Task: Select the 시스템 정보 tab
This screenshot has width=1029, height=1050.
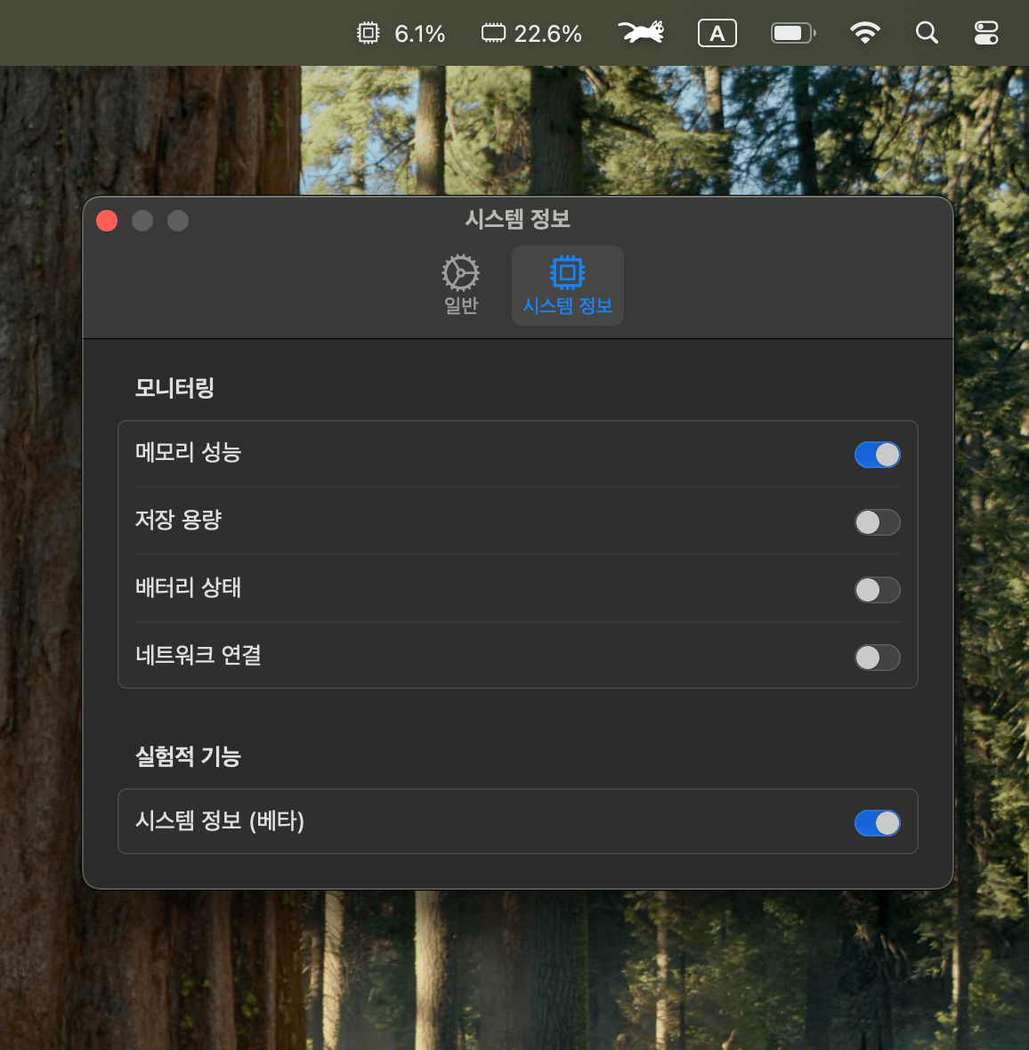Action: (567, 286)
